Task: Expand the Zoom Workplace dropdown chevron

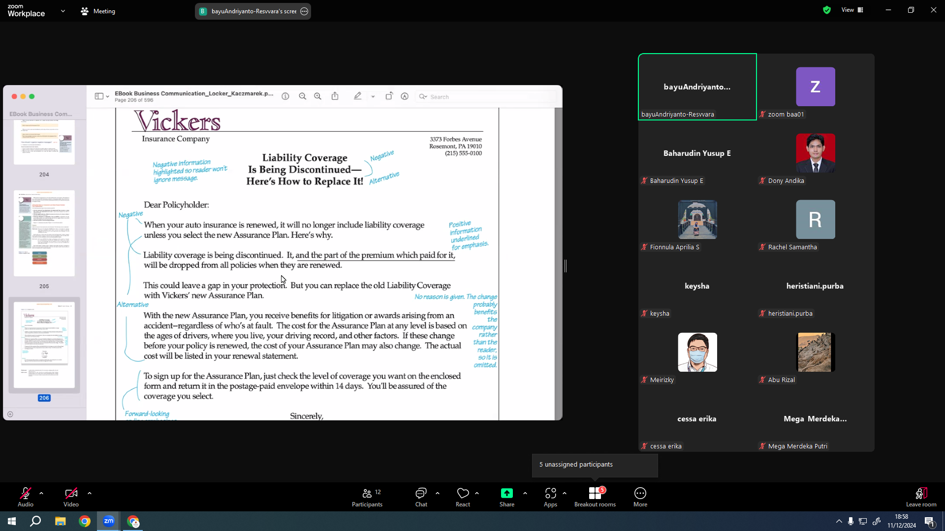Action: point(63,11)
